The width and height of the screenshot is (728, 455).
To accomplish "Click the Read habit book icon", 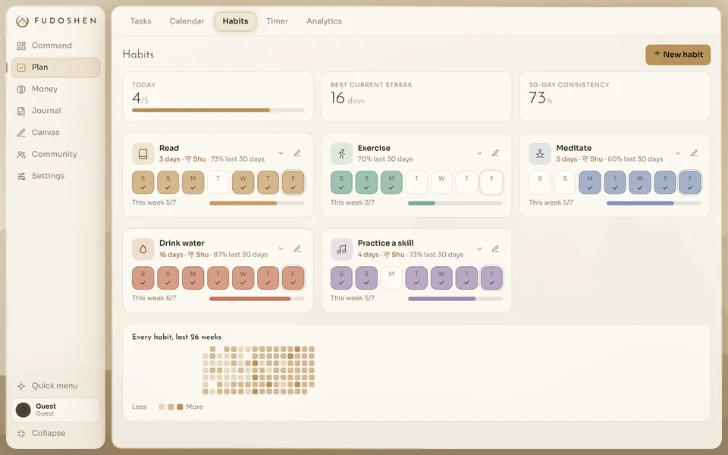I will click(143, 154).
